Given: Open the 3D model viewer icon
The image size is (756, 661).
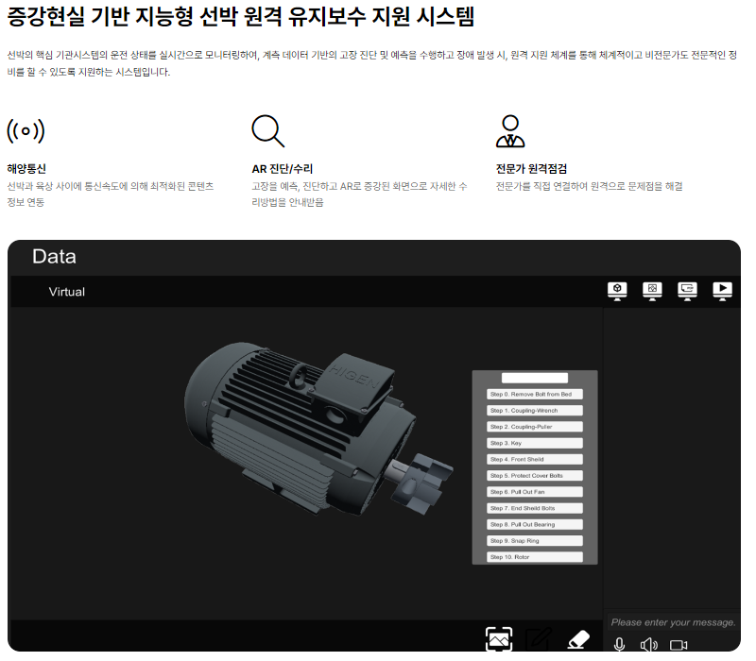Looking at the screenshot, I should 617,291.
